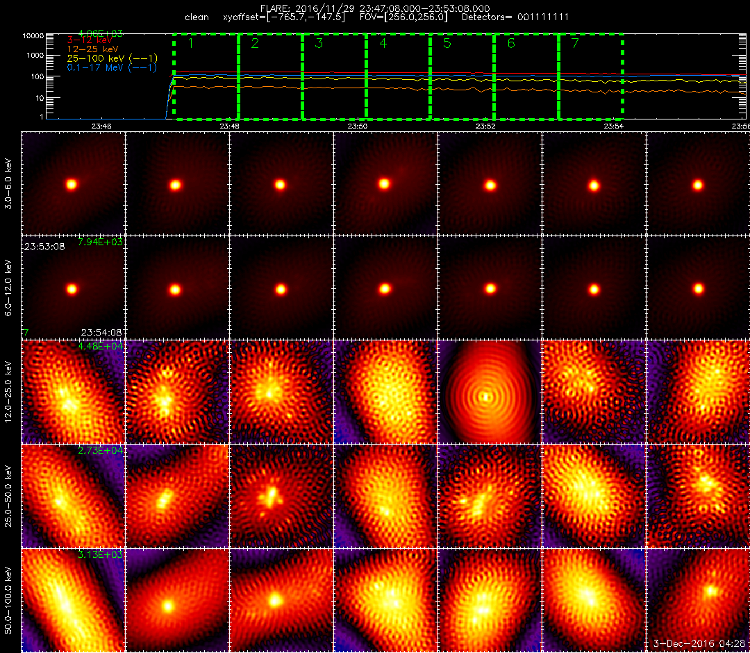This screenshot has height=653, width=750.
Task: Open first-interval image in 50.0-100.0 keV row
Action: pyautogui.click(x=73, y=600)
